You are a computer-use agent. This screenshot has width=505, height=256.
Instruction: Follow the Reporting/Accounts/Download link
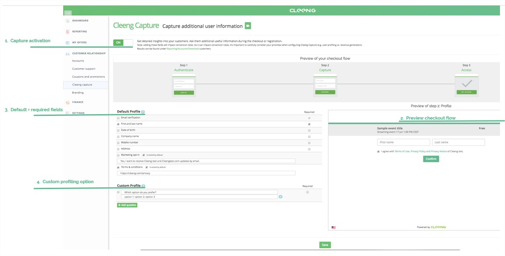pyautogui.click(x=183, y=49)
